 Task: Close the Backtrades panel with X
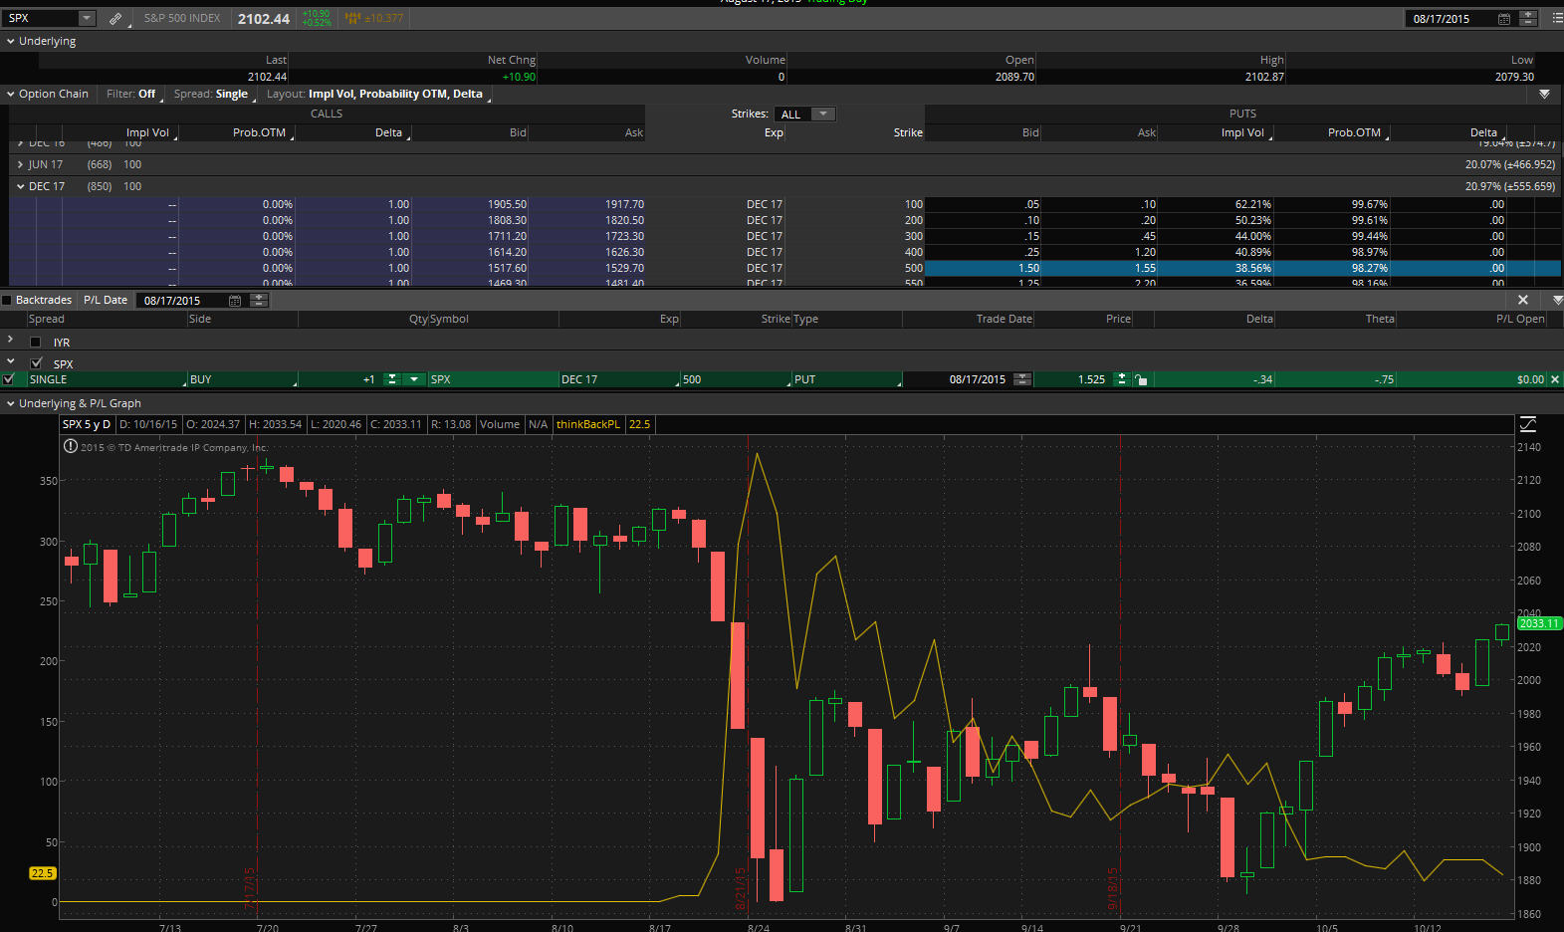coord(1522,300)
